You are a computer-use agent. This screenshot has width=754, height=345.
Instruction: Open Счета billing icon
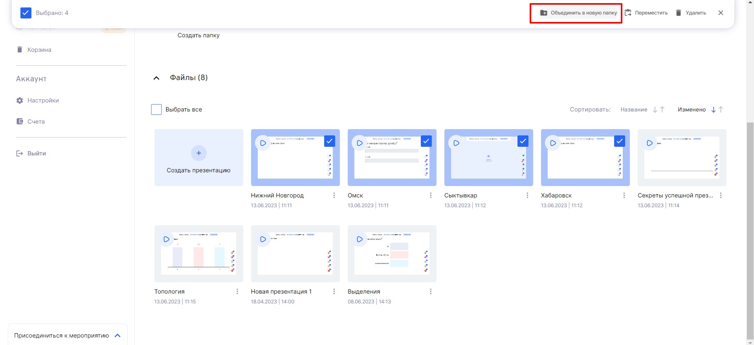coord(20,121)
